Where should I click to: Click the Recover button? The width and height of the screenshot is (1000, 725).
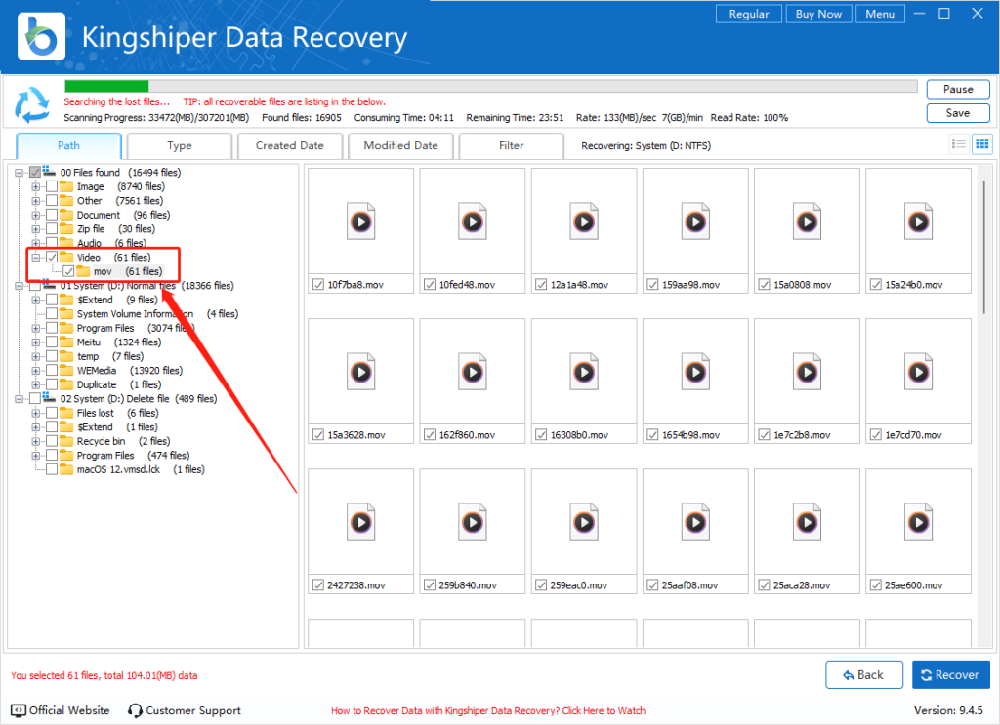tap(950, 674)
